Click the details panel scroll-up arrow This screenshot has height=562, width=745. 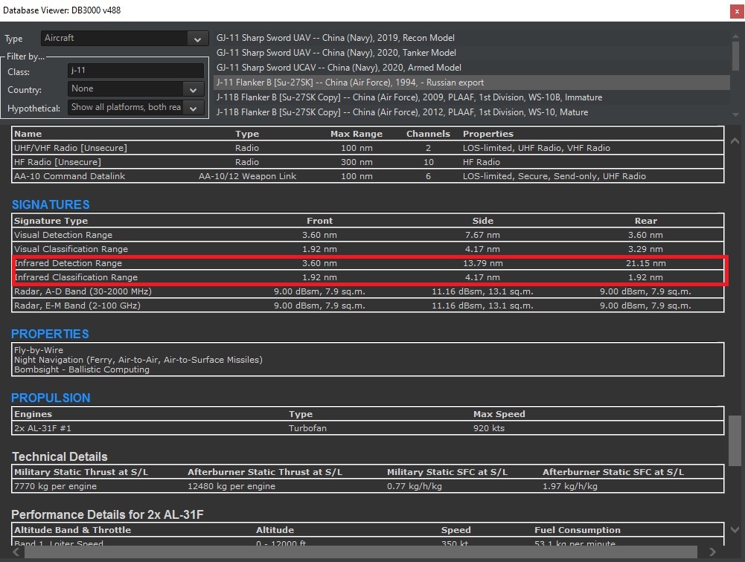point(735,141)
